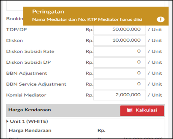Click the BBN Service Adjustment label
The image size is (173, 139).
tap(36, 84)
